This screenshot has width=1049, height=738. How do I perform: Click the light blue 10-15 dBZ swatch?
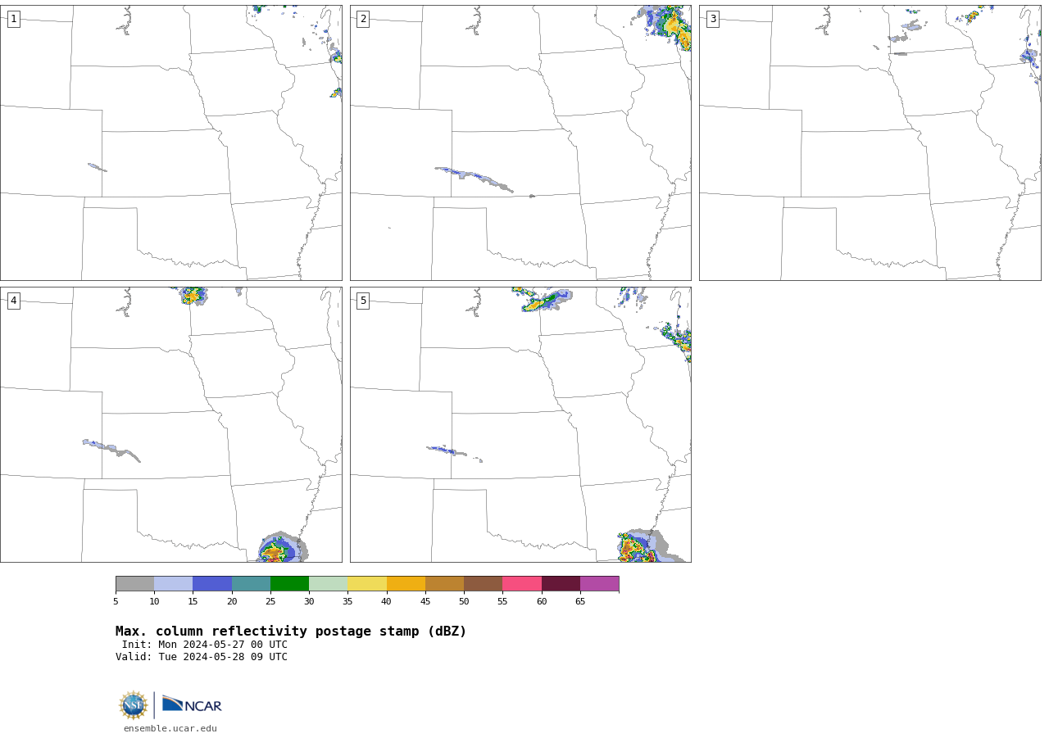coord(173,584)
